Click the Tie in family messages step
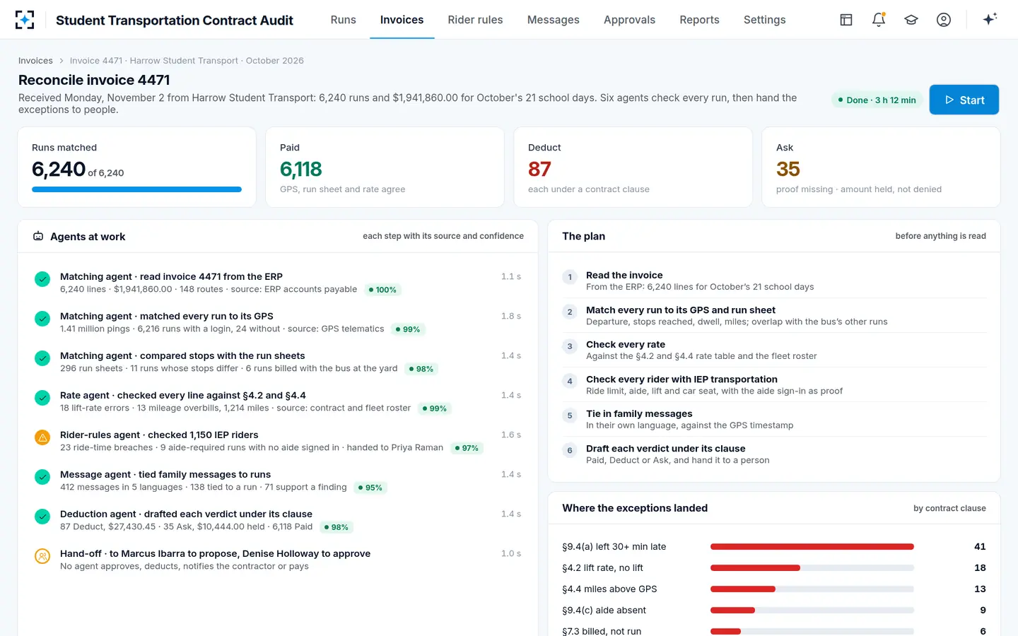1018x636 pixels. [774, 419]
